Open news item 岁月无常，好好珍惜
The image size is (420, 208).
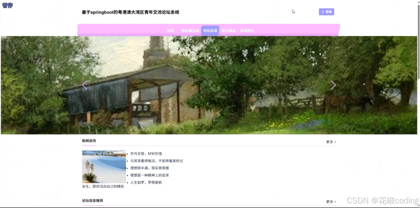click(x=146, y=154)
